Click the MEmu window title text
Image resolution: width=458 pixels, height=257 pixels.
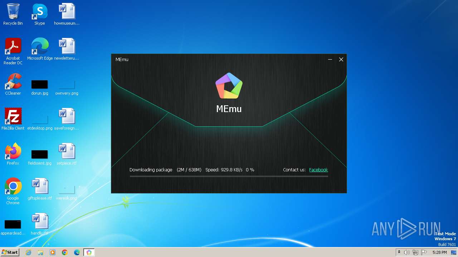(122, 60)
